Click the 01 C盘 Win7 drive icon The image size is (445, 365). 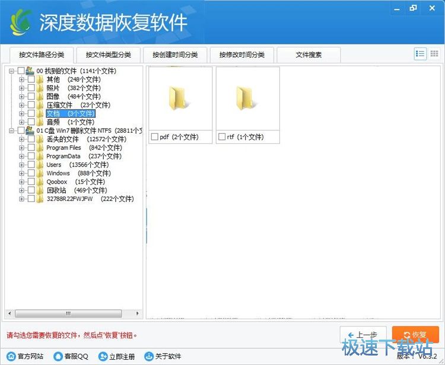(30, 130)
